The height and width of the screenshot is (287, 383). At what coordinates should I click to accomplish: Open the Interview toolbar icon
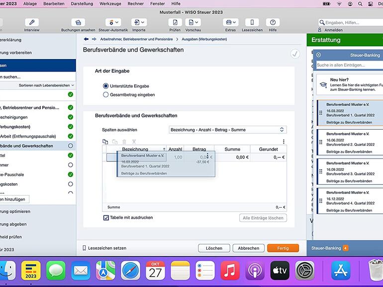coord(31,23)
